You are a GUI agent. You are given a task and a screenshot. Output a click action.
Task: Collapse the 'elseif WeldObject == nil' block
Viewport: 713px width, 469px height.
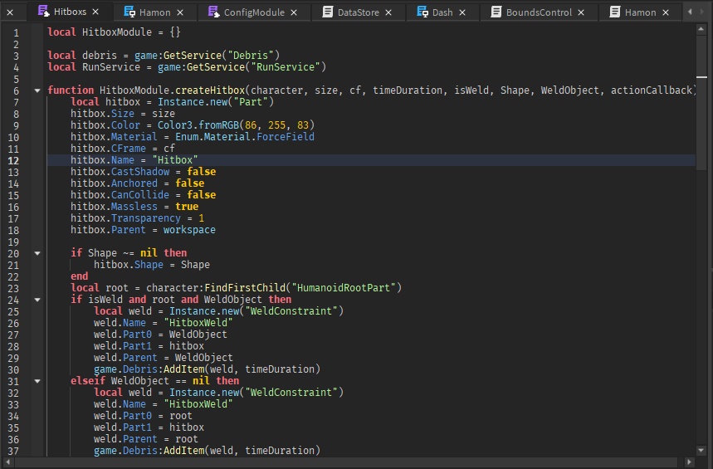click(x=37, y=381)
